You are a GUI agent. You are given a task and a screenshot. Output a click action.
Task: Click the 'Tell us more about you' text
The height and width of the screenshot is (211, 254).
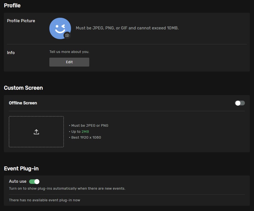(69, 52)
